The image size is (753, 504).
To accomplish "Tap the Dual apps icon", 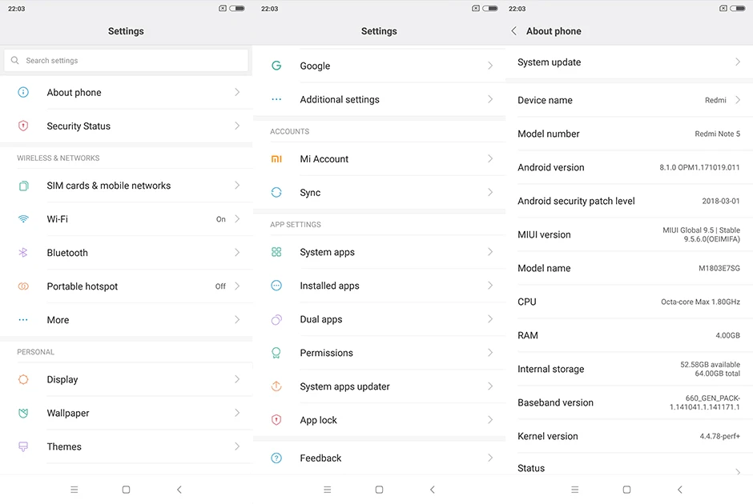I will click(x=276, y=319).
